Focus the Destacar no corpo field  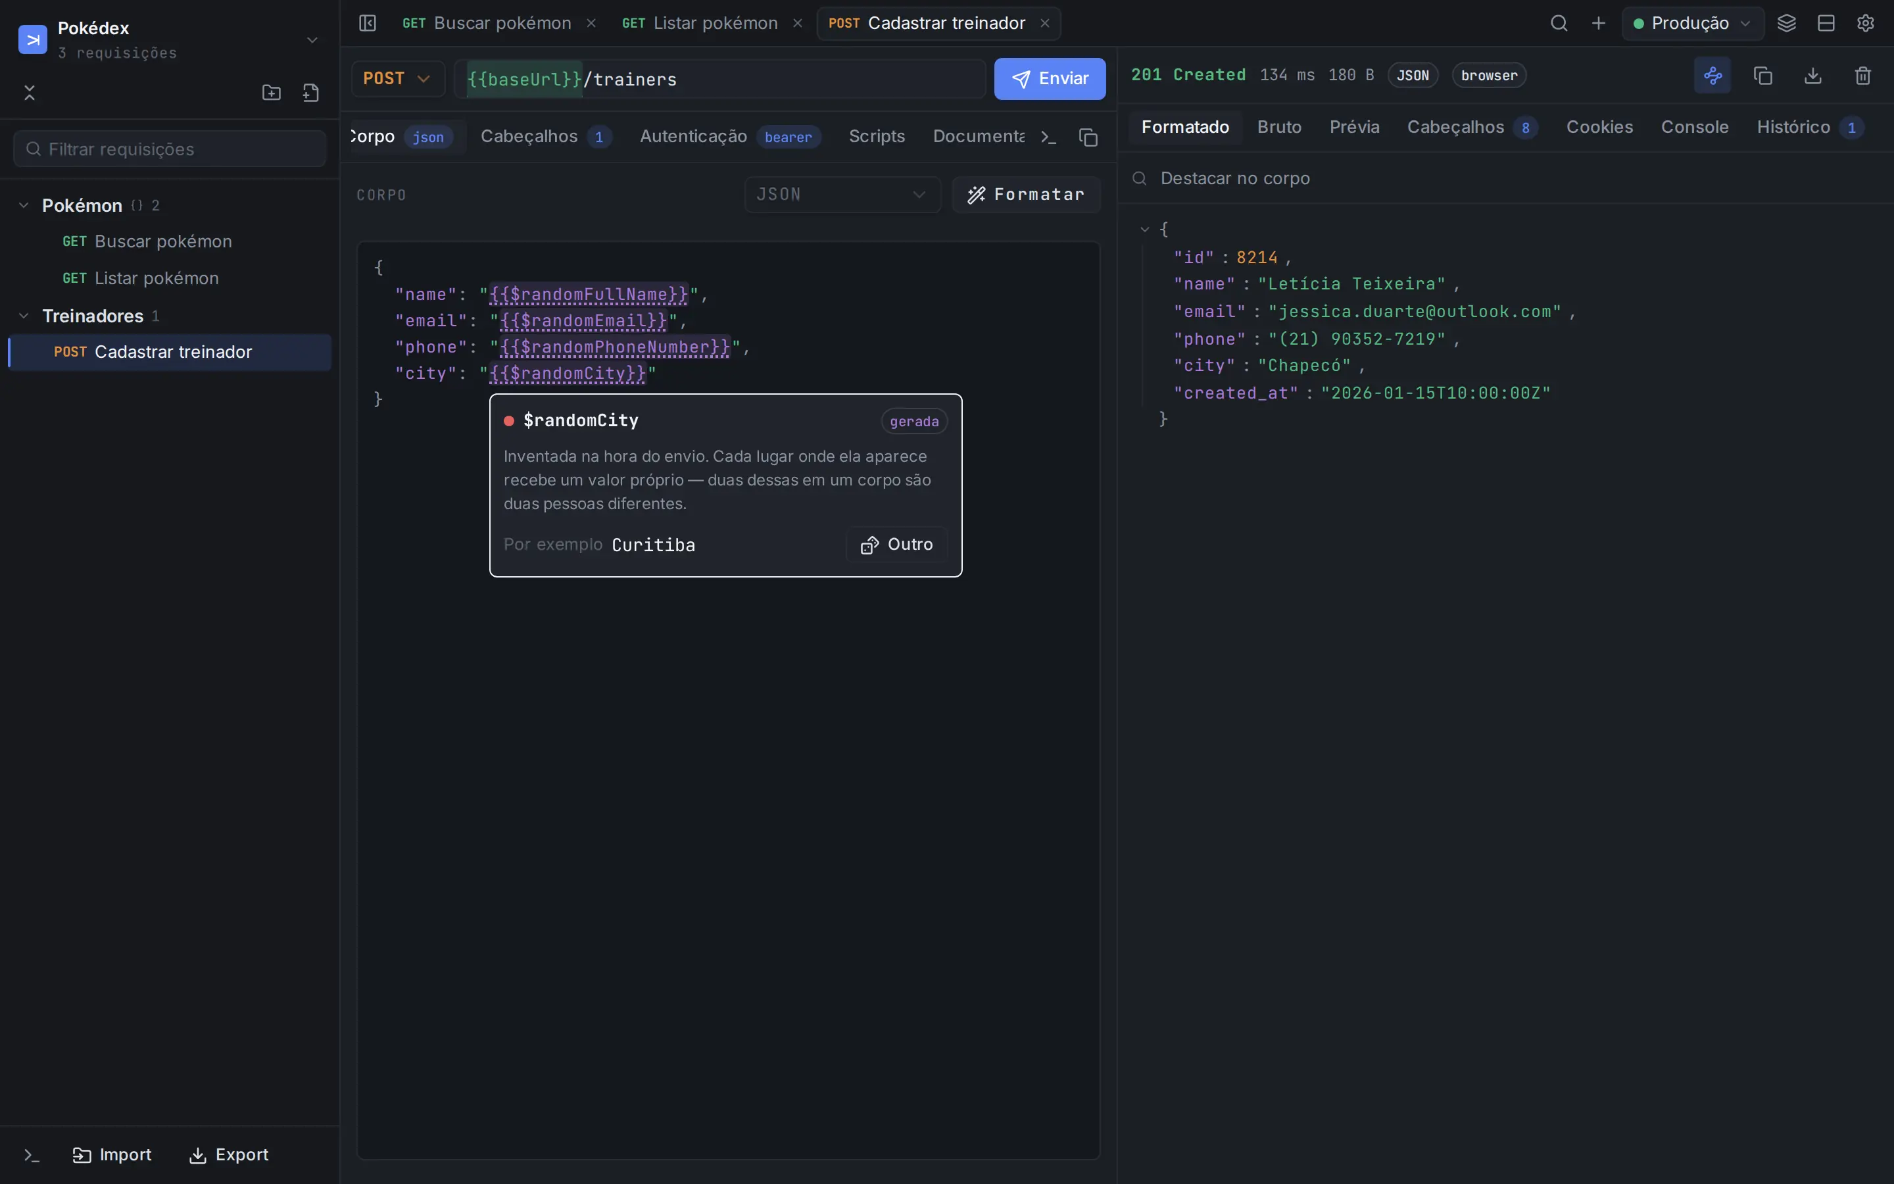(1505, 178)
